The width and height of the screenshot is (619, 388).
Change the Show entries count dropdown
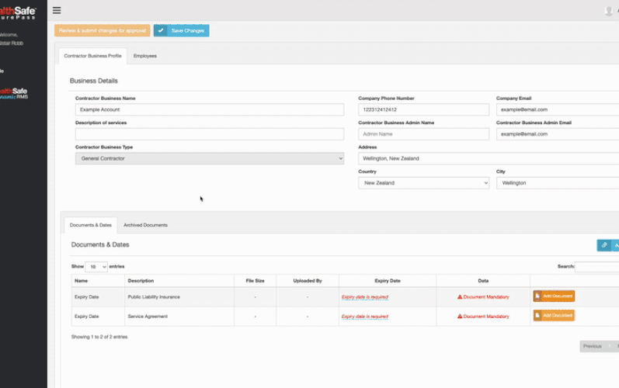(x=97, y=267)
